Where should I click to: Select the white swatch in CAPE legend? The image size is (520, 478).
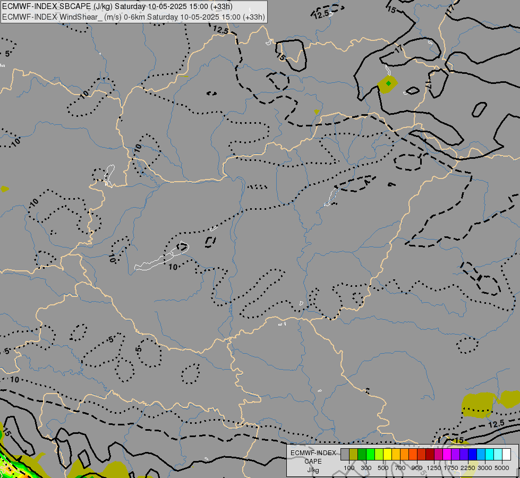click(506, 455)
